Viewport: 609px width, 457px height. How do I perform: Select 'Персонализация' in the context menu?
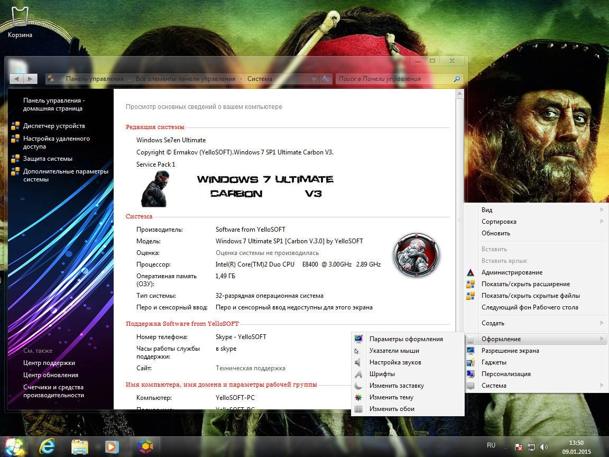[x=536, y=374]
